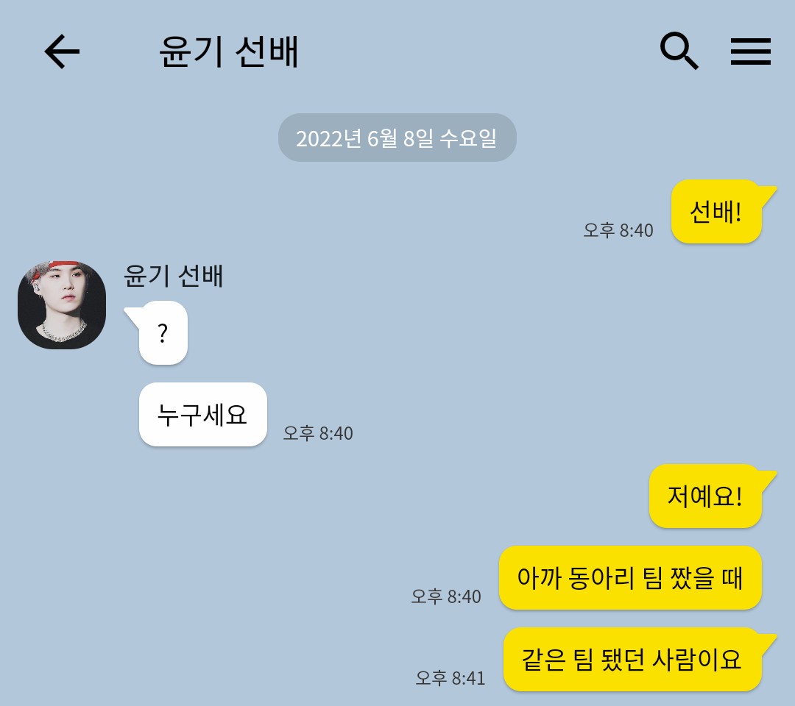Viewport: 795px width, 706px height.
Task: Tap 윤기 선배's profile picture
Action: coord(62,305)
